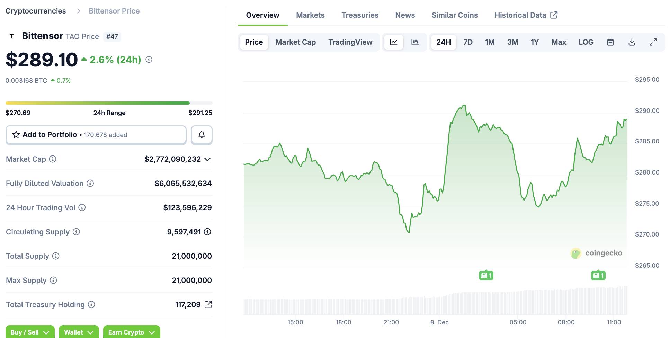Screen dimensions: 669x338
Task: Go to the Similar Coins tab
Action: [x=454, y=15]
